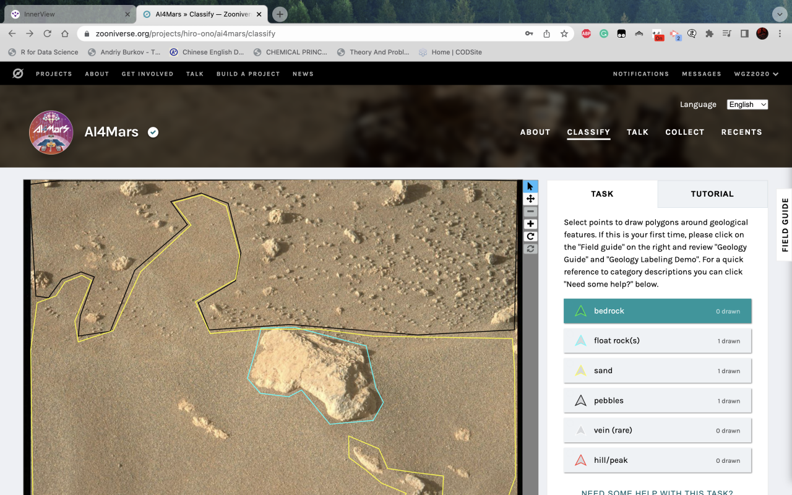Click the AI4Mars project avatar

[x=51, y=132]
